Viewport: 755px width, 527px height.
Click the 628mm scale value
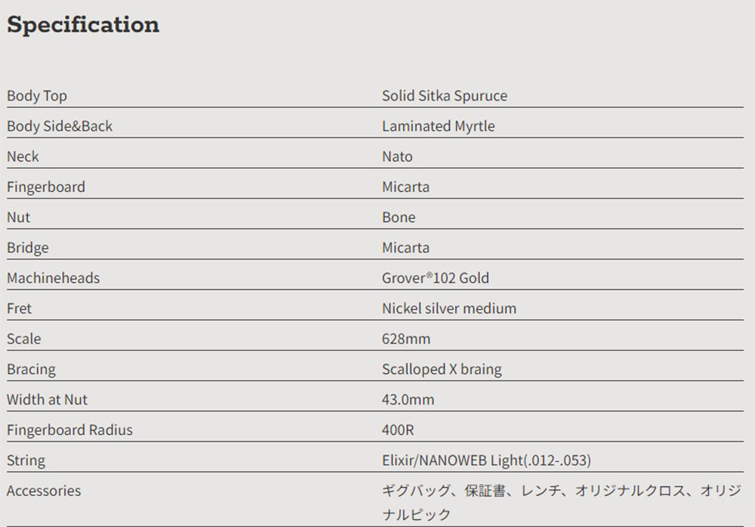[406, 339]
